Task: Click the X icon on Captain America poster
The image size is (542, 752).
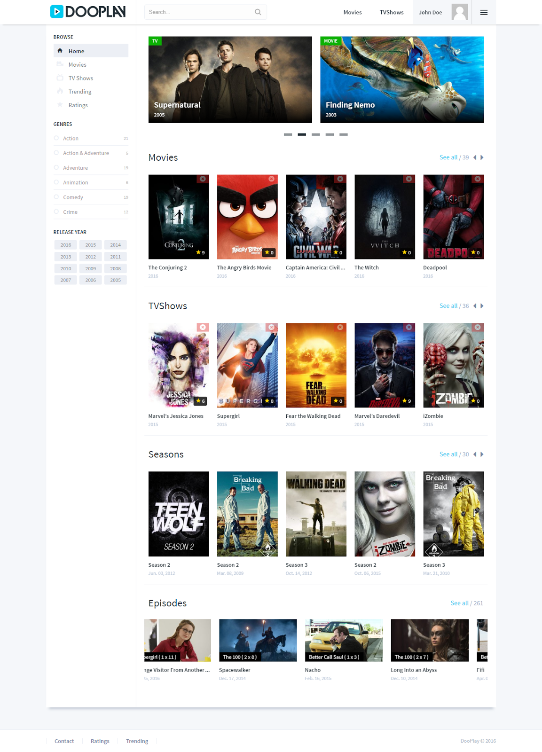Action: click(340, 179)
